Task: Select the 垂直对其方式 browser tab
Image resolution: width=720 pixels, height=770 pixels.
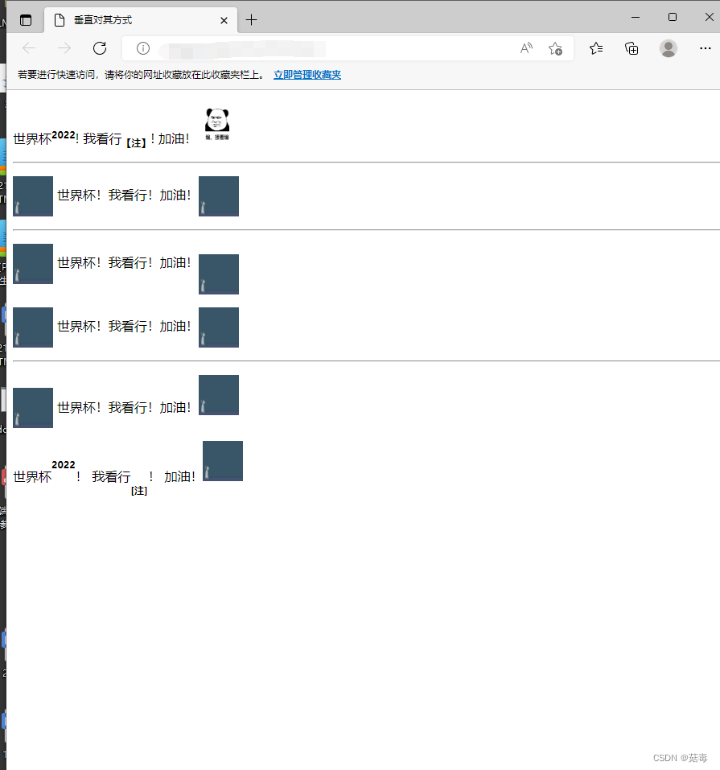Action: [x=141, y=20]
